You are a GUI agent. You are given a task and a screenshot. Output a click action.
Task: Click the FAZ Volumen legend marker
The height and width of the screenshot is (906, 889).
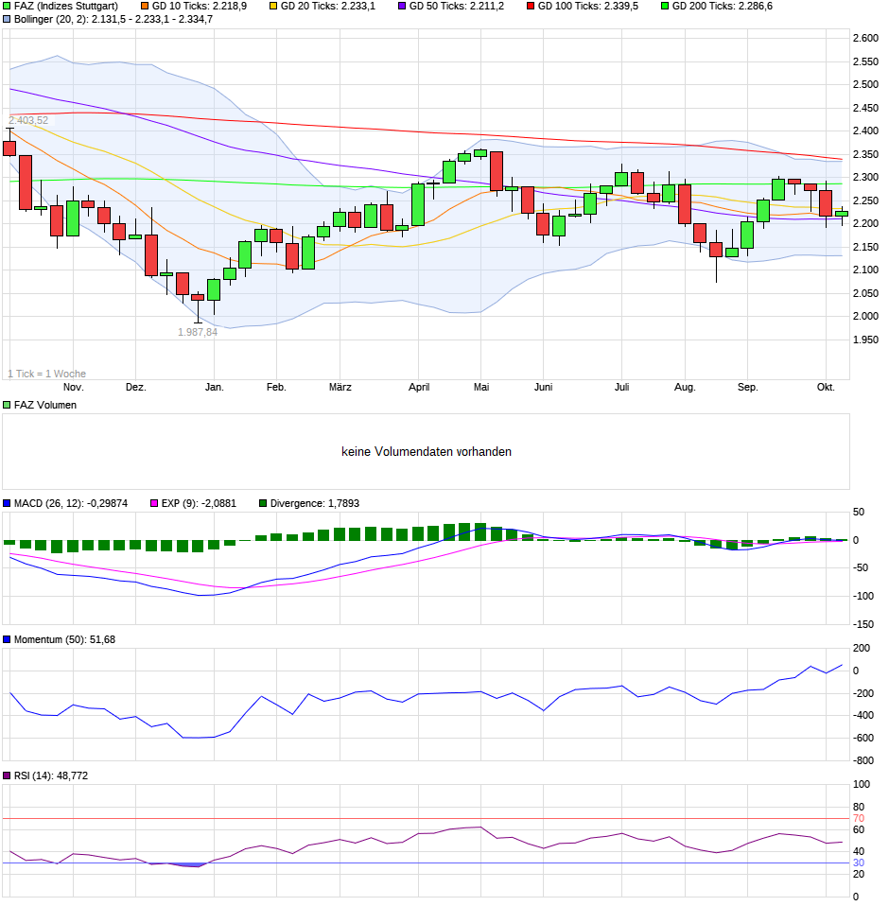8,405
